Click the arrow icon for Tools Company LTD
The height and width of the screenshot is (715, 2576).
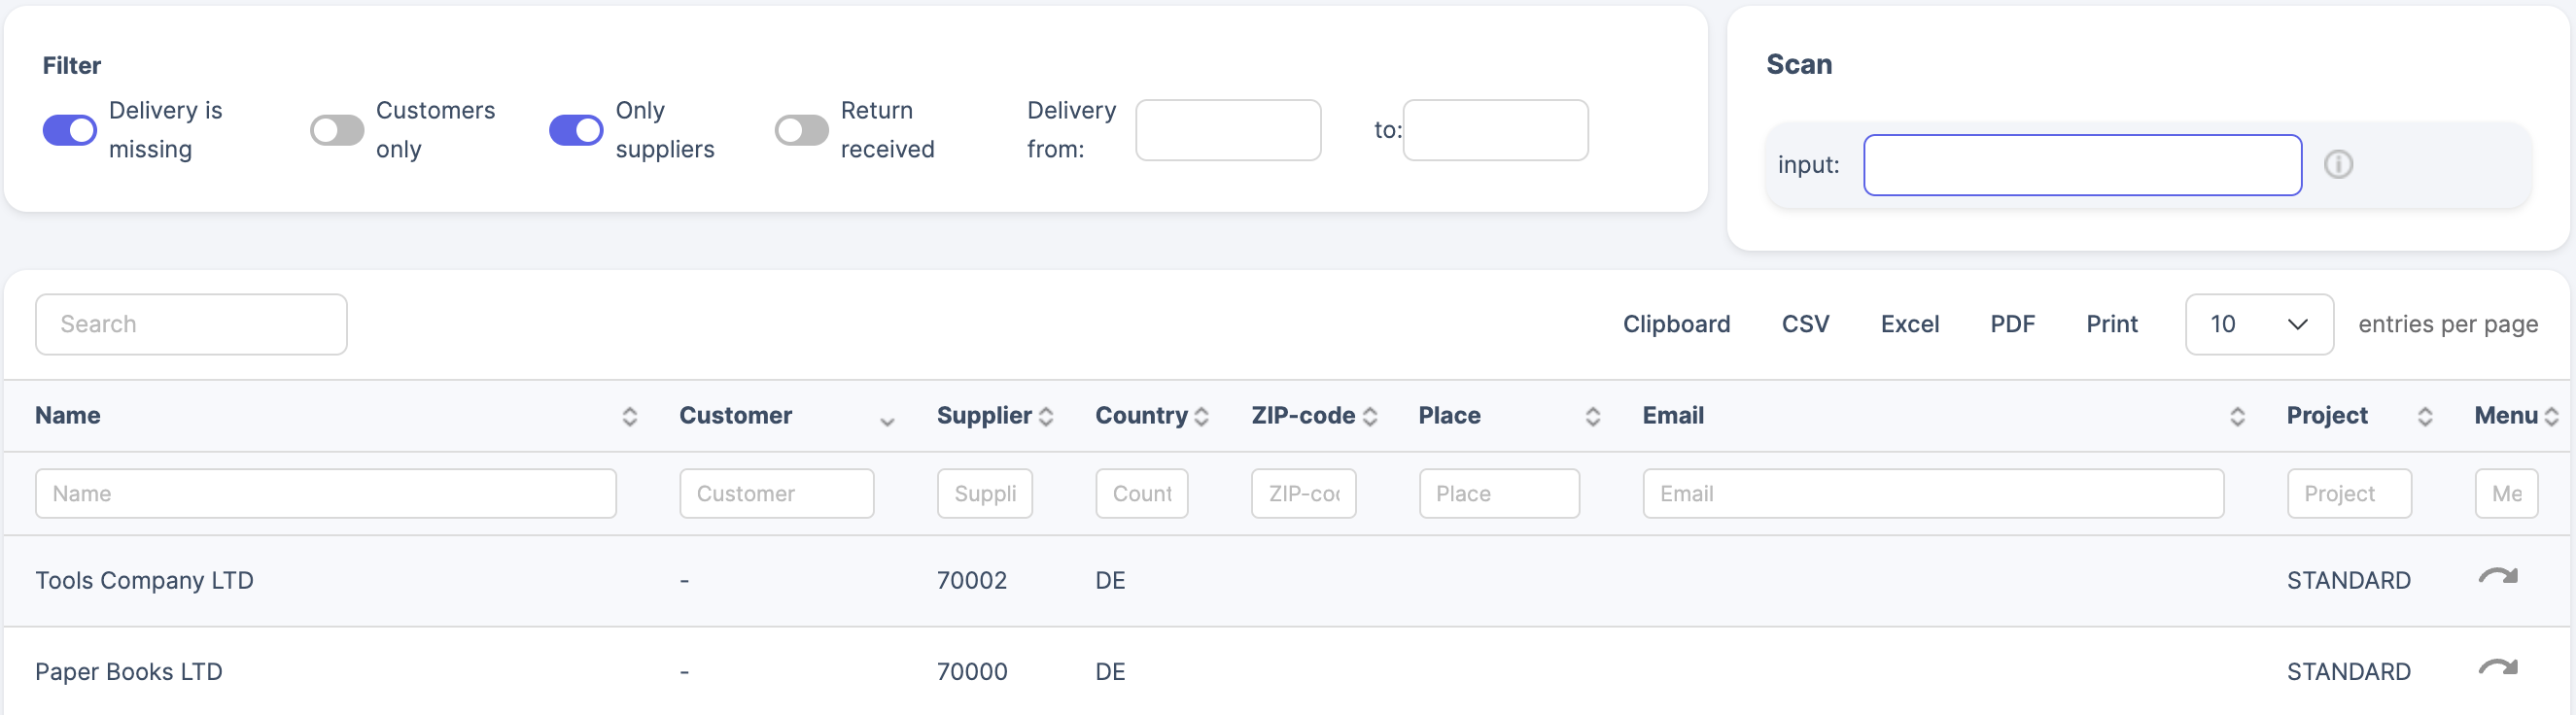pos(2497,577)
